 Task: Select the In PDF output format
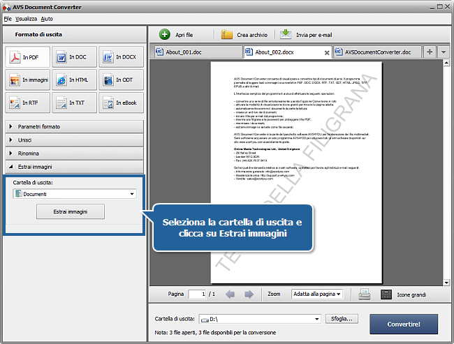pyautogui.click(x=28, y=57)
